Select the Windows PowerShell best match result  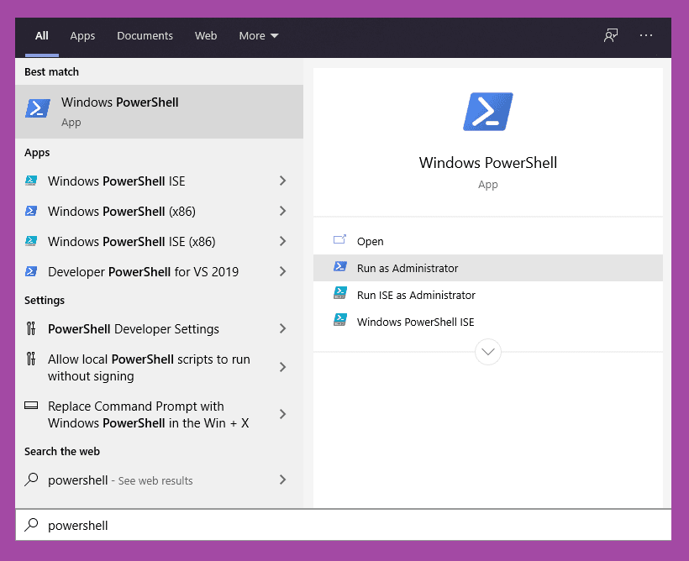(x=160, y=111)
